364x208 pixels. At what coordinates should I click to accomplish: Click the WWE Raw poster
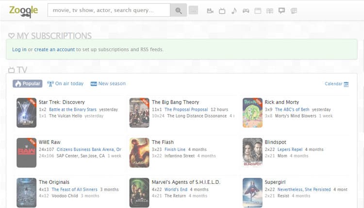click(x=27, y=153)
